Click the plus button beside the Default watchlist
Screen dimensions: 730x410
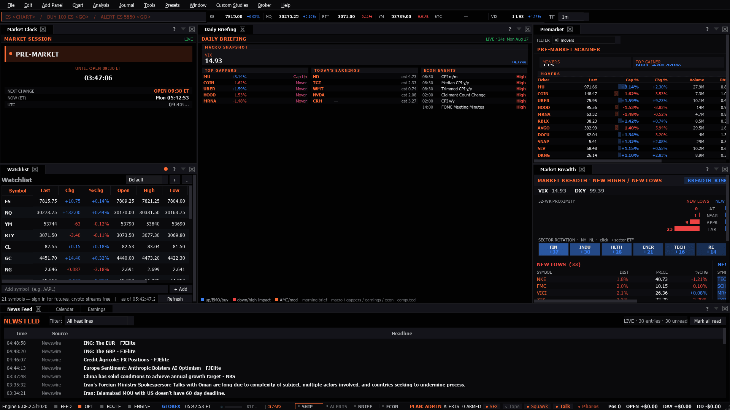[x=175, y=180]
